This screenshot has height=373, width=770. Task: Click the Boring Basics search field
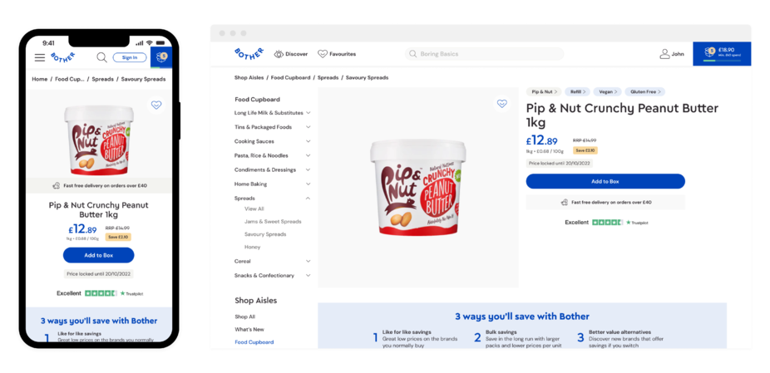coord(484,54)
